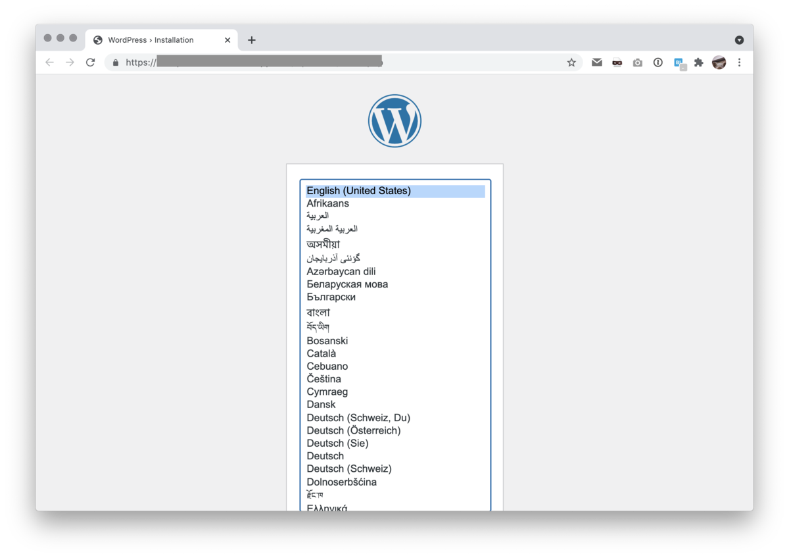
Task: Select plain Deutsch language entry
Action: [x=395, y=456]
